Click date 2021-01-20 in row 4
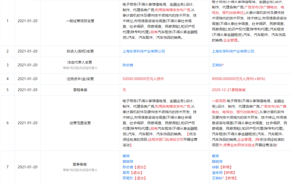Viewport: 292px width, 184px height. click(28, 79)
